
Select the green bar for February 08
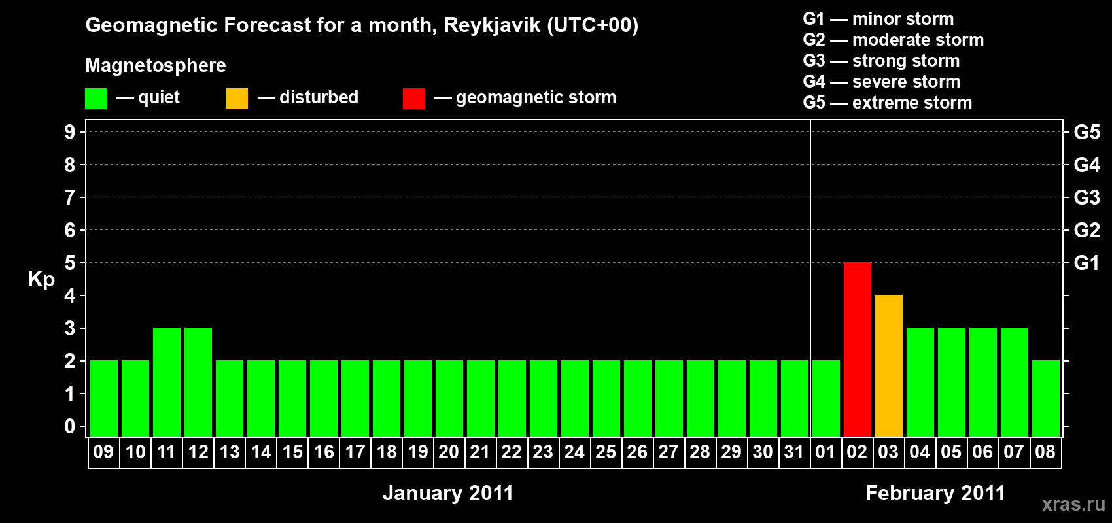tap(1046, 398)
